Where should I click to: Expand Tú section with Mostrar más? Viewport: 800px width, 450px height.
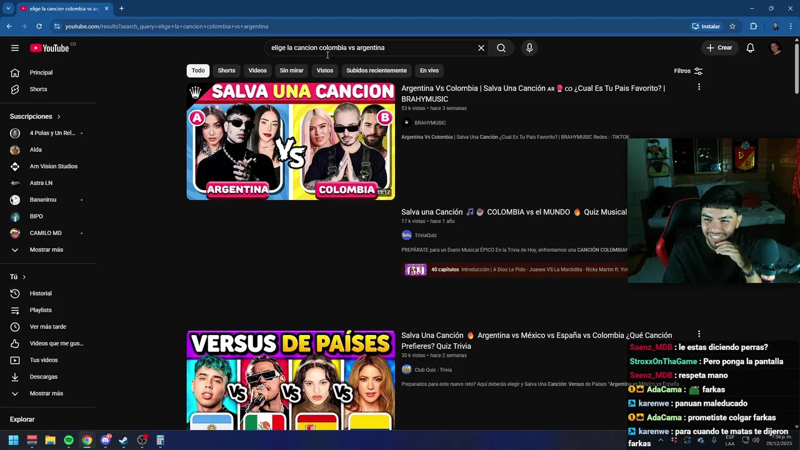click(x=47, y=394)
